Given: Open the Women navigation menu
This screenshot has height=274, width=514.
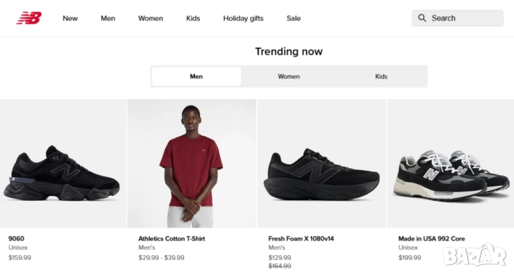Looking at the screenshot, I should click(150, 18).
